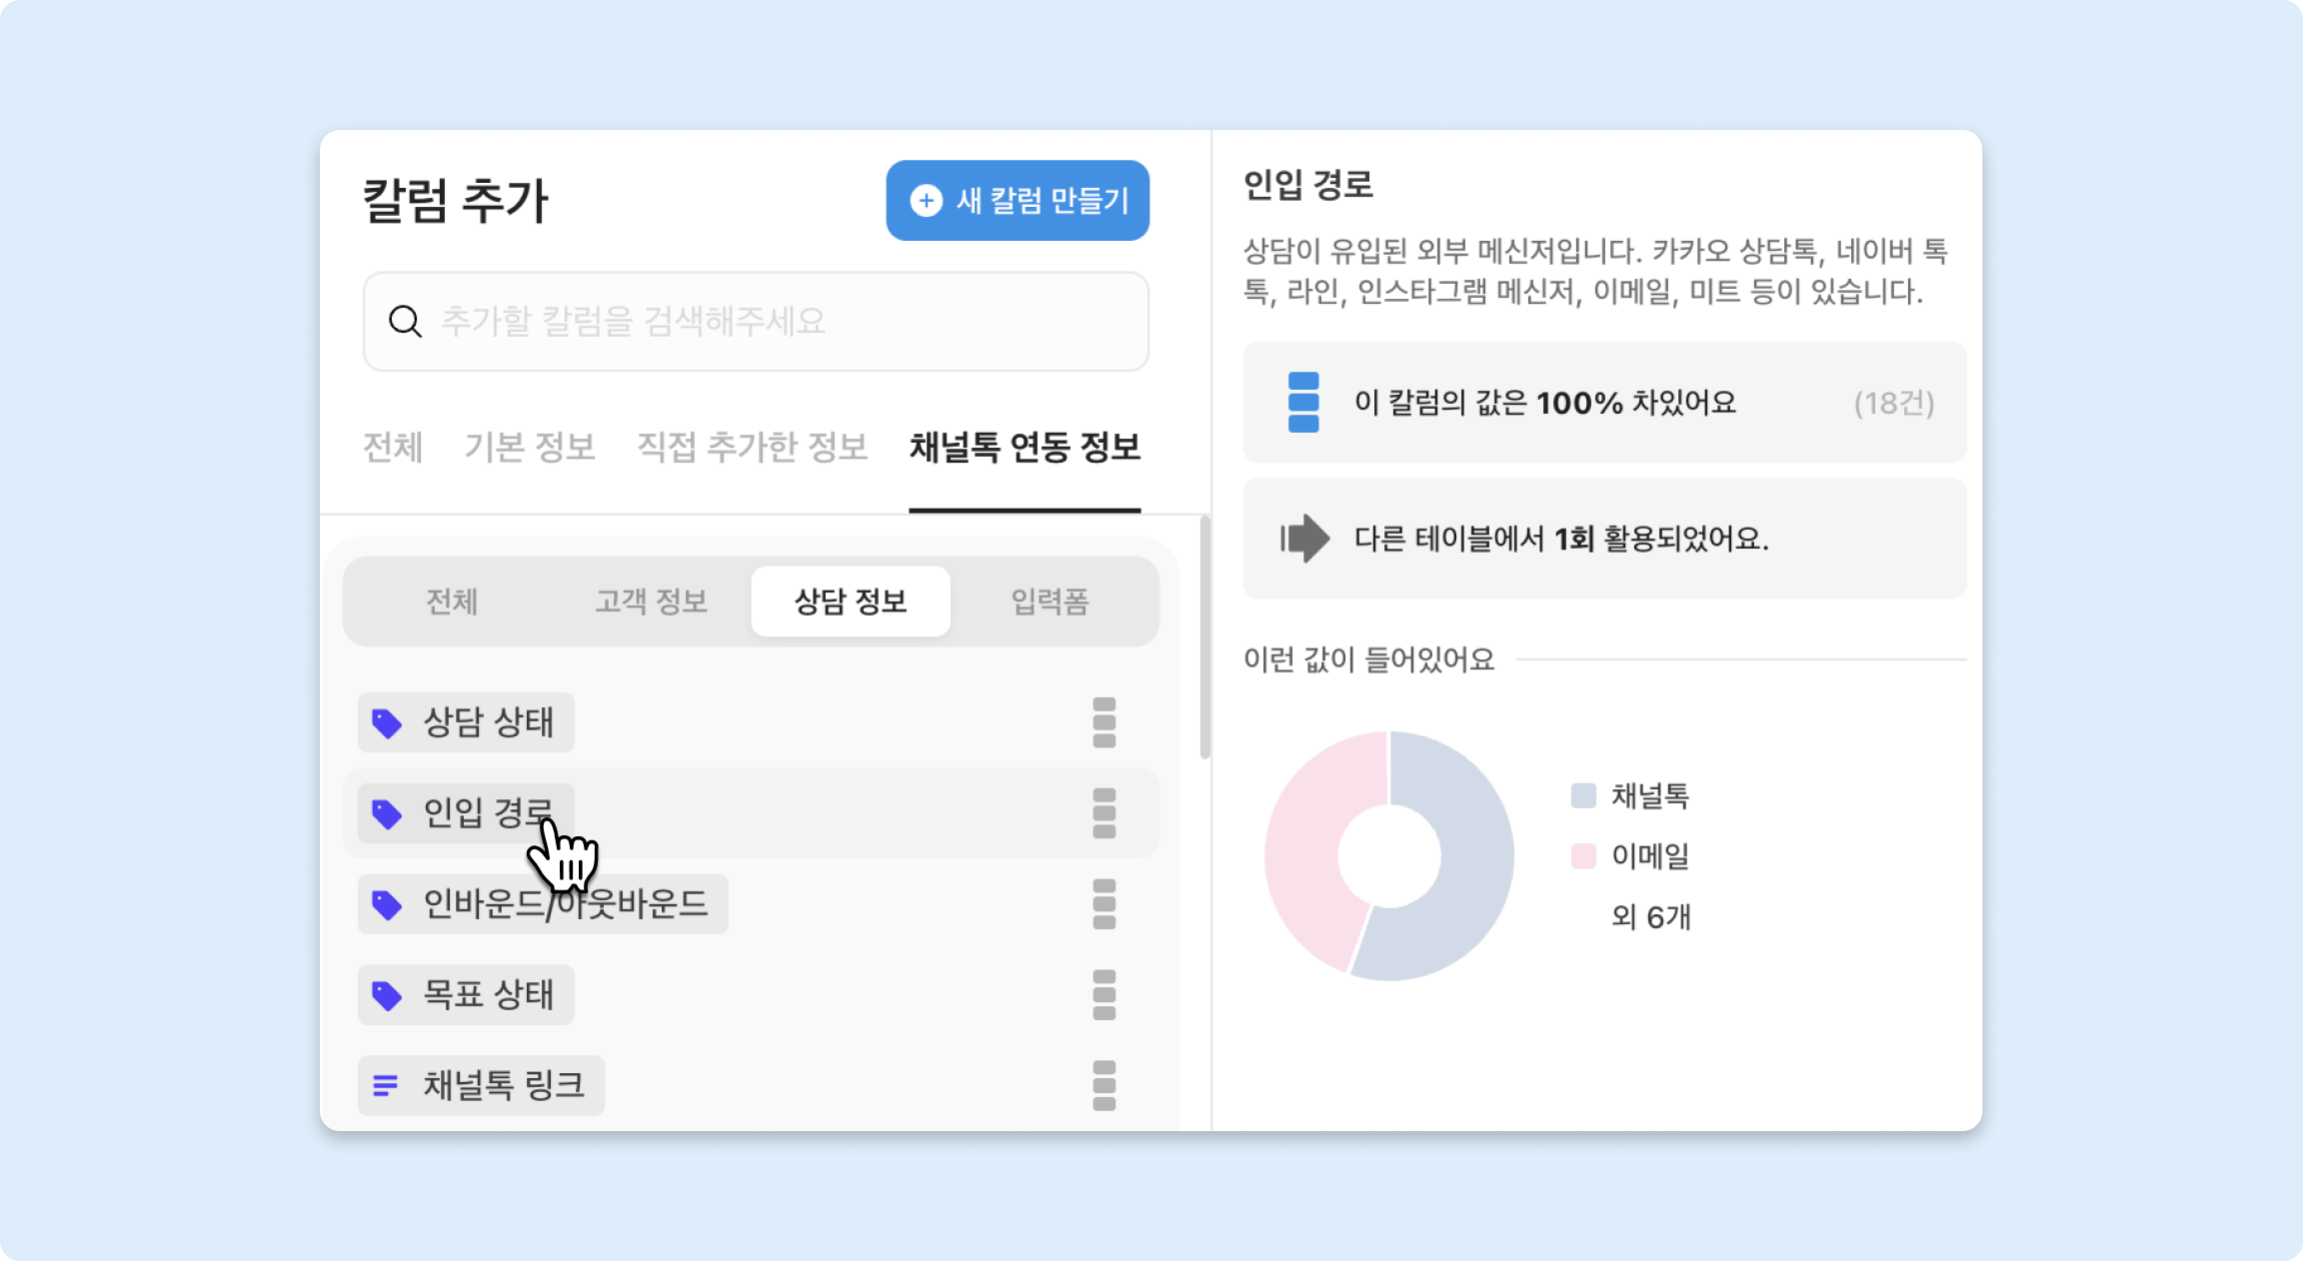Click the tag icon beside 인바운드/아웃바운드
The height and width of the screenshot is (1261, 2303).
pyautogui.click(x=387, y=904)
